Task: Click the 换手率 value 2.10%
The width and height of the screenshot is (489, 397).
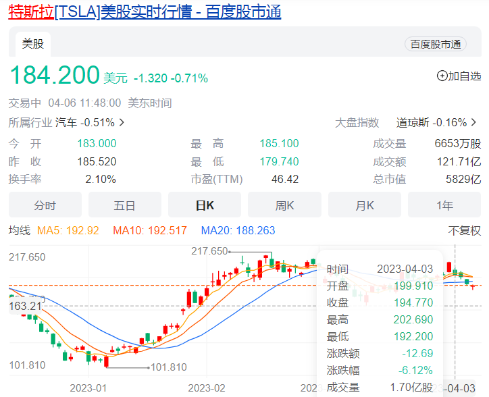Action: [x=101, y=179]
